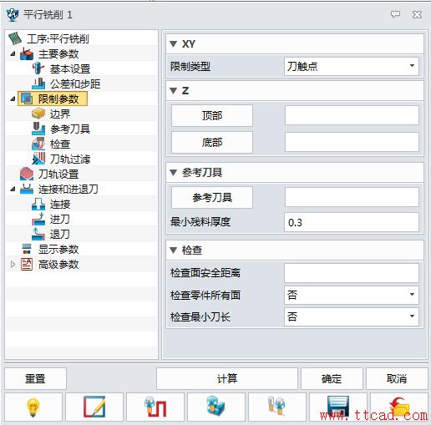
Task: Click the 参考刀具 select button
Action: point(212,198)
